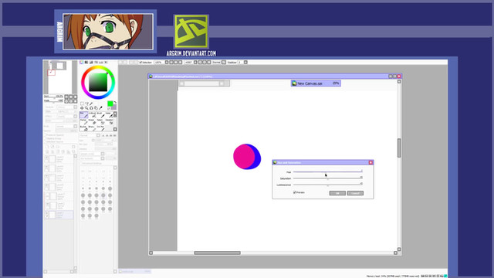Click OK in Hue and Saturation dialog

[337, 193]
